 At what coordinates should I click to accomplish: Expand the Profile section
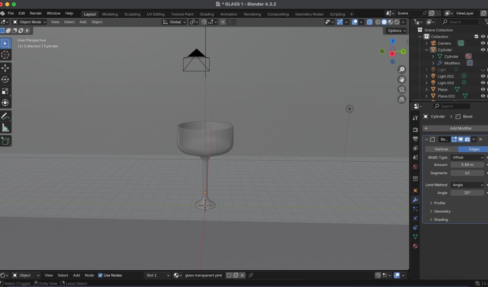tap(439, 203)
